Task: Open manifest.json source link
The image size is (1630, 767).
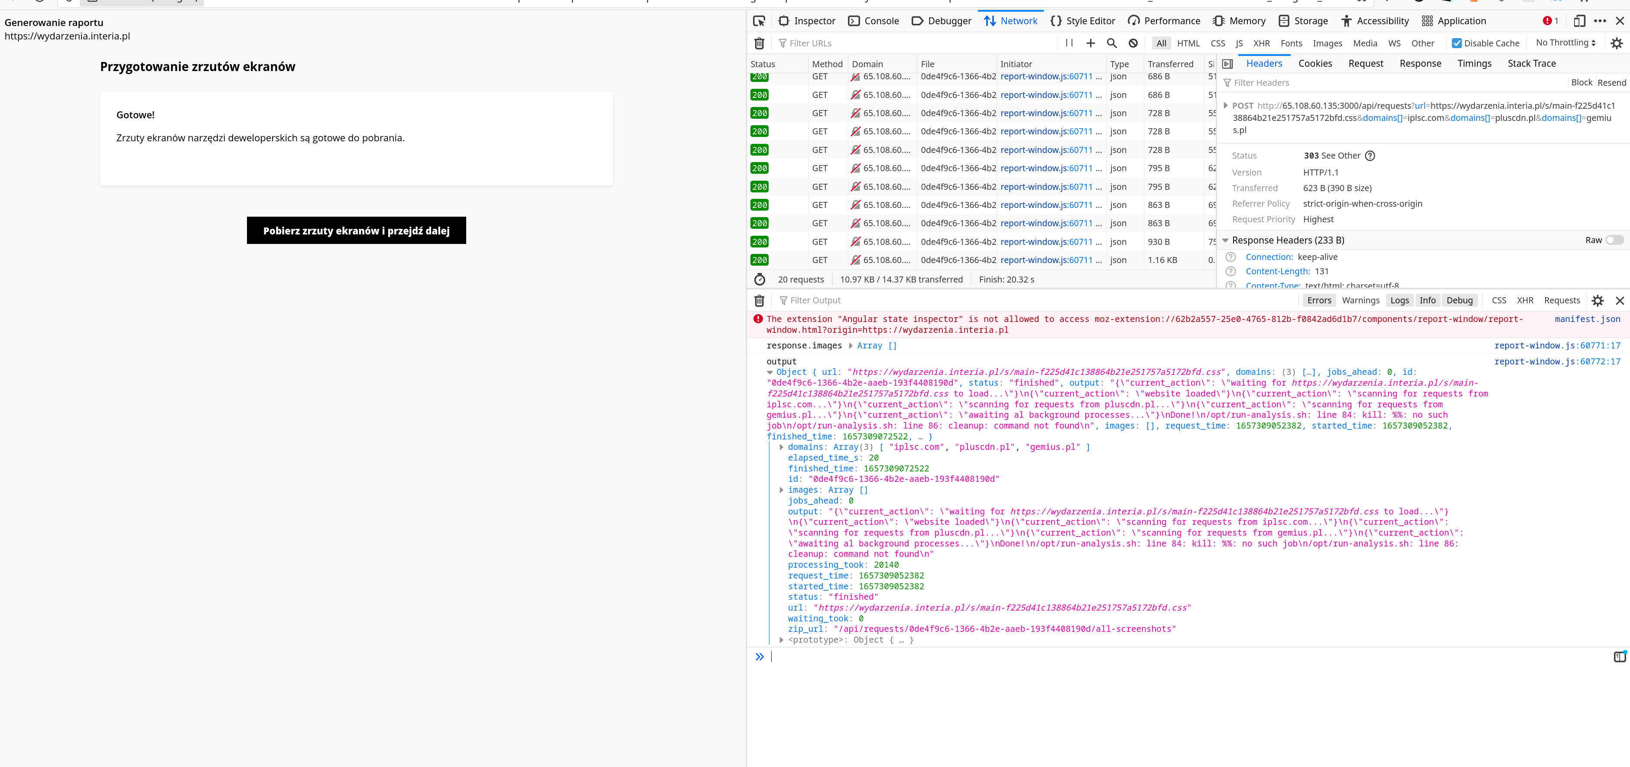Action: coord(1587,319)
